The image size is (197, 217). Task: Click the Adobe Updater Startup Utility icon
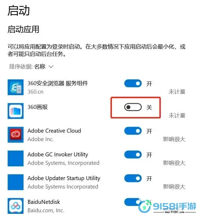pyautogui.click(x=15, y=182)
